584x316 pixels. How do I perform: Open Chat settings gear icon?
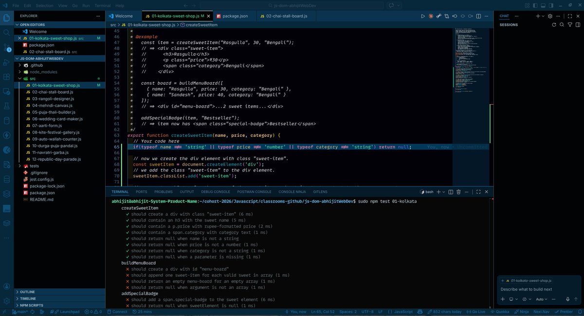click(550, 16)
